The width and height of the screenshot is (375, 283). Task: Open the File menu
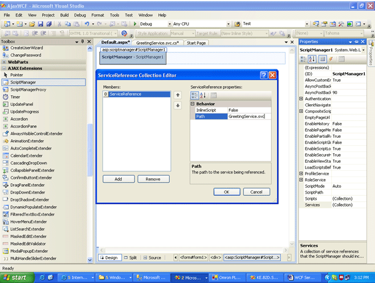7,15
